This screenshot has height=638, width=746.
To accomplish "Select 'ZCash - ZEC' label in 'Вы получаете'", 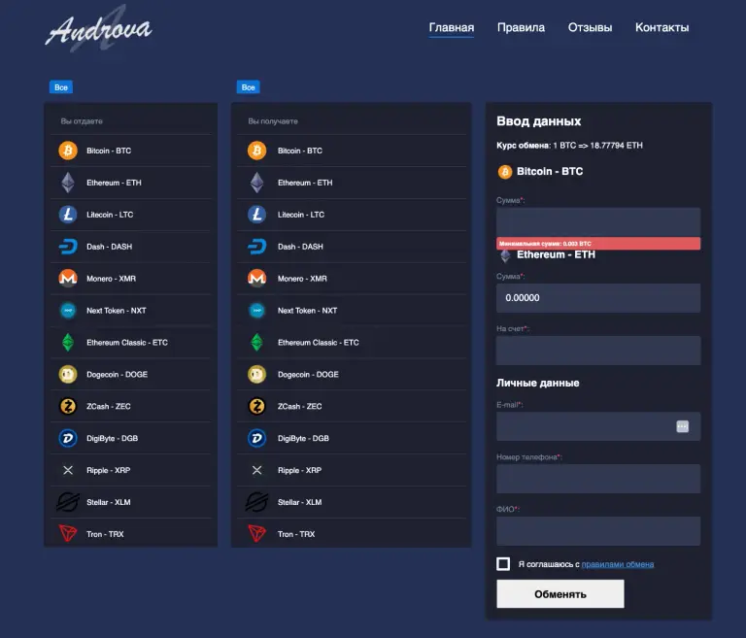I will pyautogui.click(x=300, y=406).
